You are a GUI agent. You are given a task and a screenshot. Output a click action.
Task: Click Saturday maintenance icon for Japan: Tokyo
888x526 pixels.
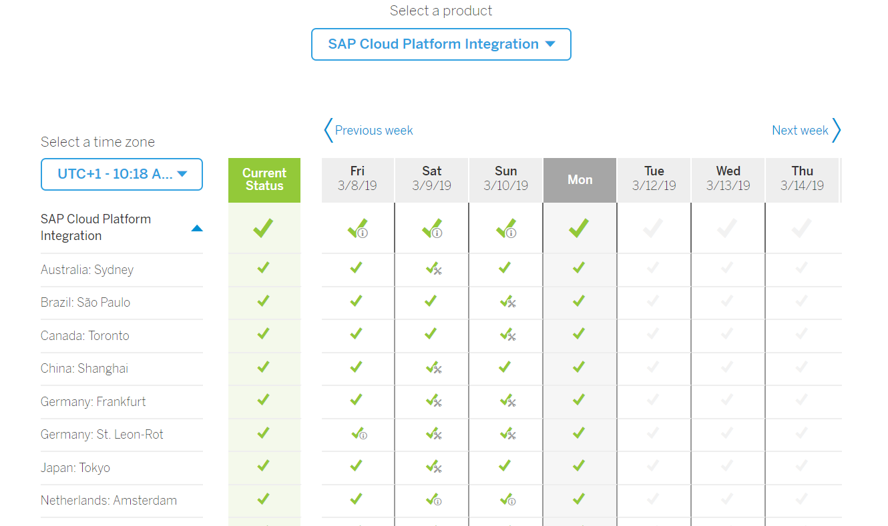pyautogui.click(x=434, y=467)
